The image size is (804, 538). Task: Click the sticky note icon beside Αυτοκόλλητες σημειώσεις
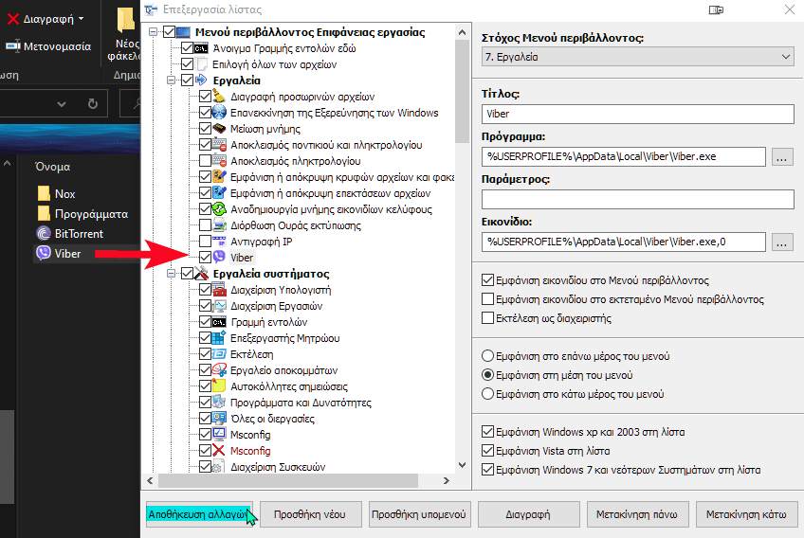(219, 386)
